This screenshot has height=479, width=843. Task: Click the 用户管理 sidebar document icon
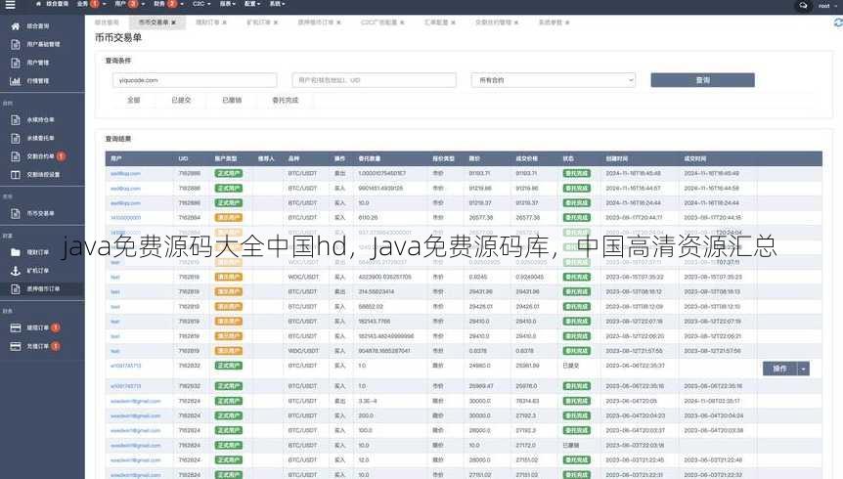pos(16,63)
